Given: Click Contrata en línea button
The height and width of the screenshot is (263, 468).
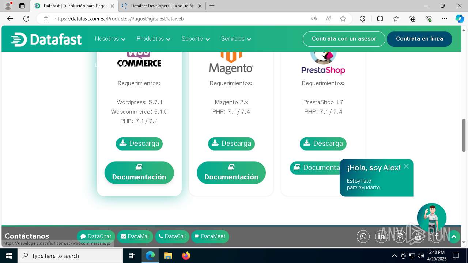Looking at the screenshot, I should [419, 39].
